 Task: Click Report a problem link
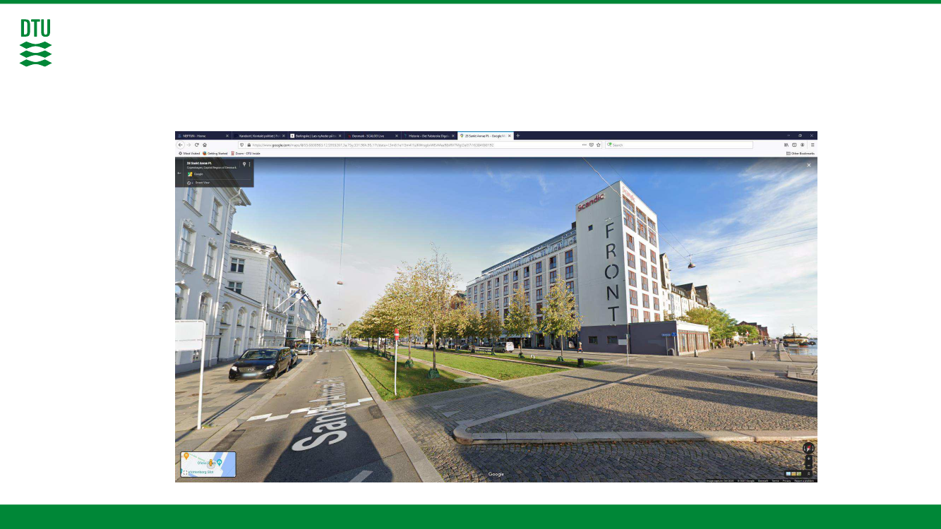point(804,480)
